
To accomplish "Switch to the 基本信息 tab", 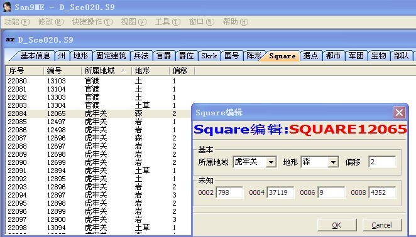I will tap(35, 56).
